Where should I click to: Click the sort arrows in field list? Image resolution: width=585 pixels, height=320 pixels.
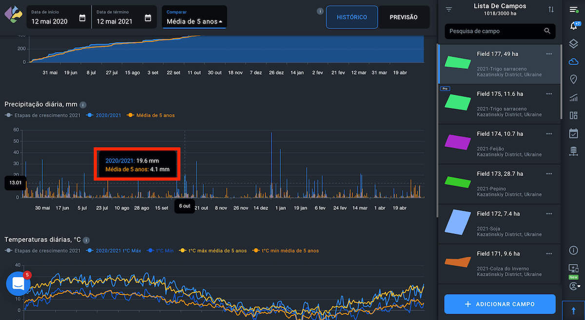pyautogui.click(x=551, y=10)
